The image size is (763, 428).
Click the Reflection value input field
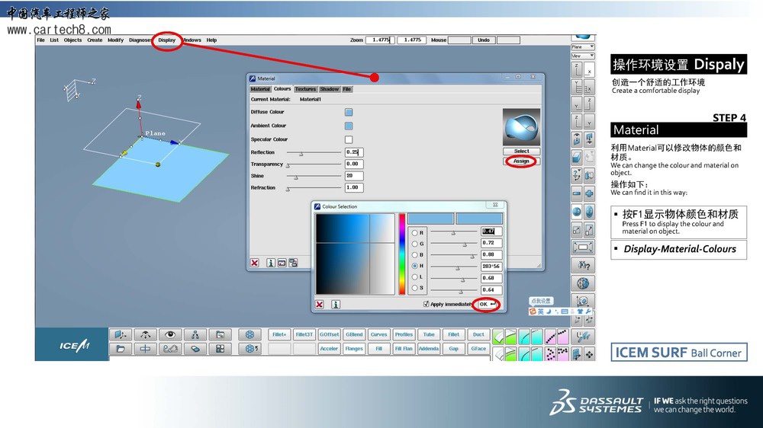pos(354,152)
